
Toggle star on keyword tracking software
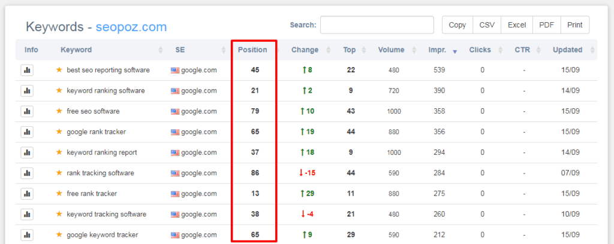59,214
